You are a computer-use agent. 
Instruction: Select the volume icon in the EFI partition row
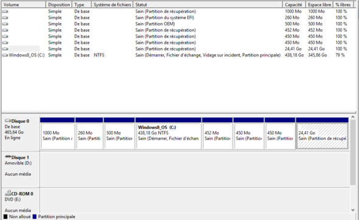coord(5,18)
